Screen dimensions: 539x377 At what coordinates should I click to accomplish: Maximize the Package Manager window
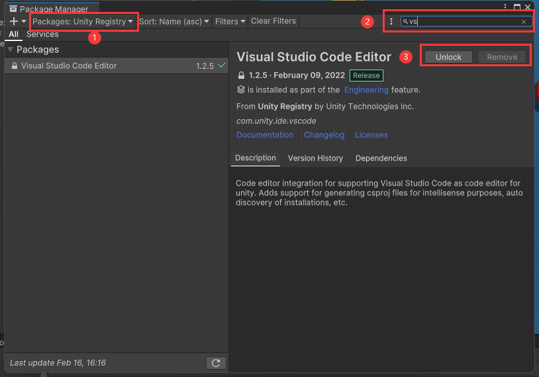click(x=516, y=7)
